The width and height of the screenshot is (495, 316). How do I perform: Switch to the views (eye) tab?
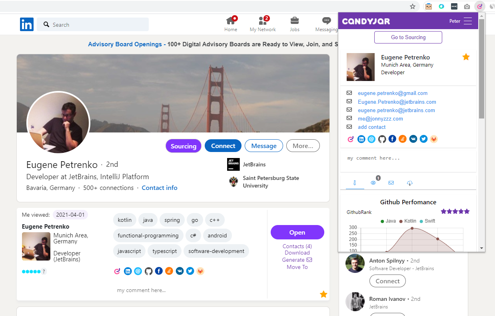(x=373, y=183)
